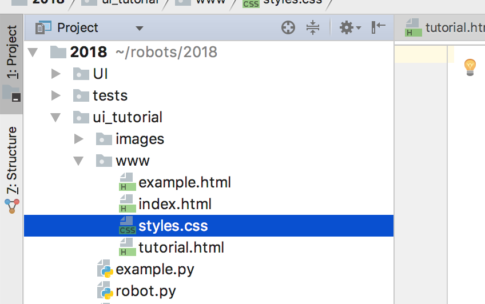Open the project panel gear settings
Viewport: 485px width, 304px height.
point(350,28)
